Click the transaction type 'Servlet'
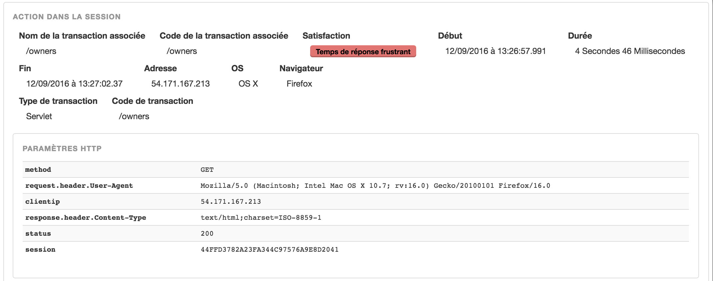Image resolution: width=713 pixels, height=281 pixels. pos(39,116)
